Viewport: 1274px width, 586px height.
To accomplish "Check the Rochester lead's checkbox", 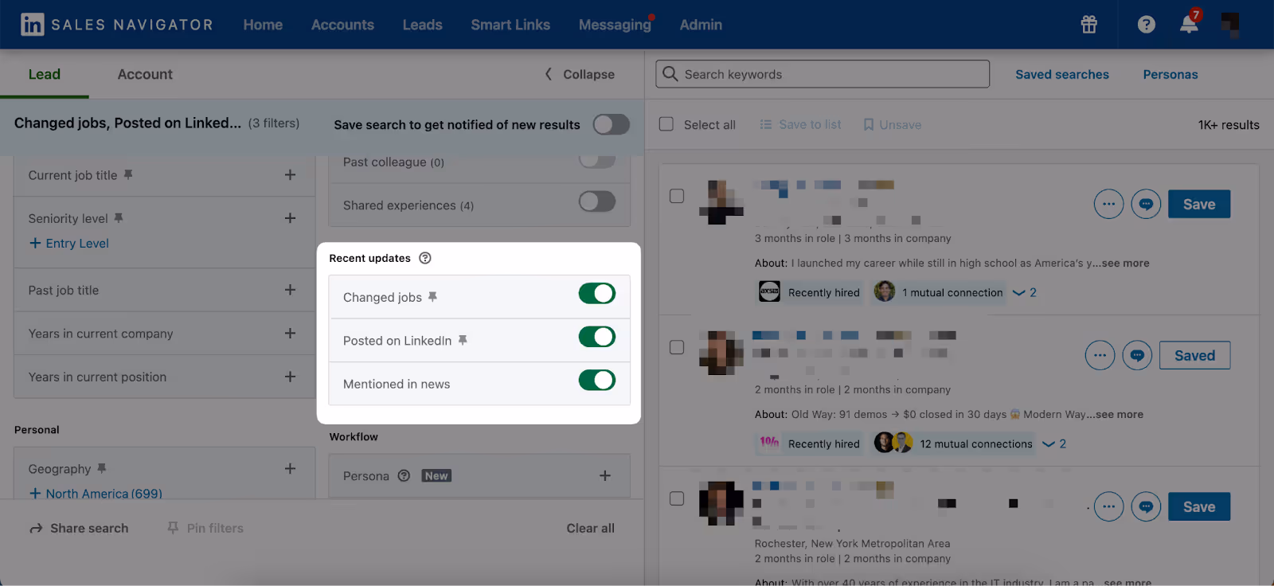I will (x=677, y=498).
